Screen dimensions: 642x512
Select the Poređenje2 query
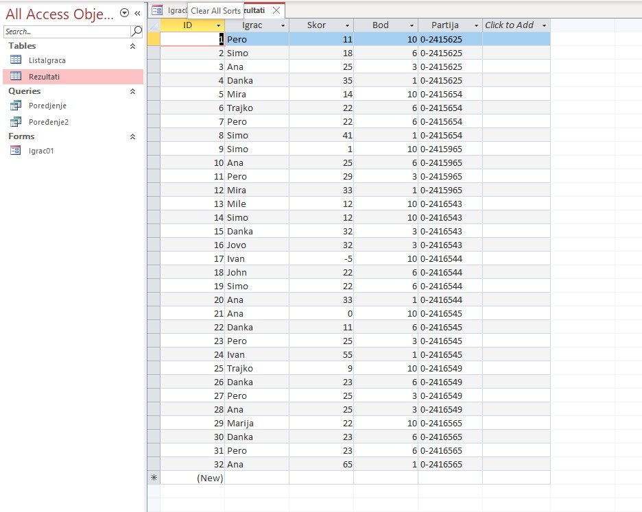(73, 122)
